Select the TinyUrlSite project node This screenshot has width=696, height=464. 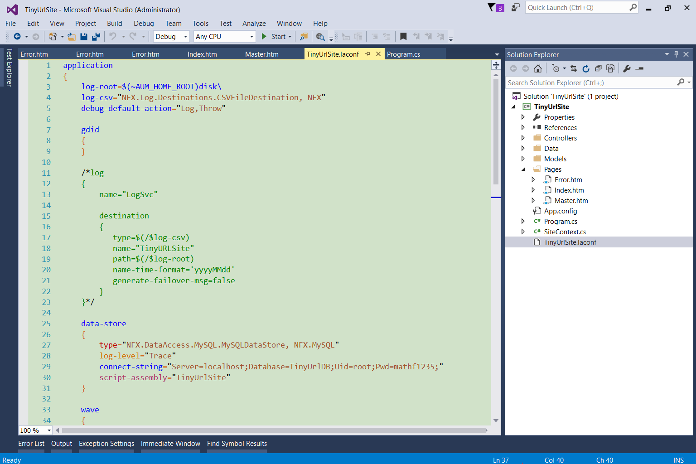click(551, 106)
